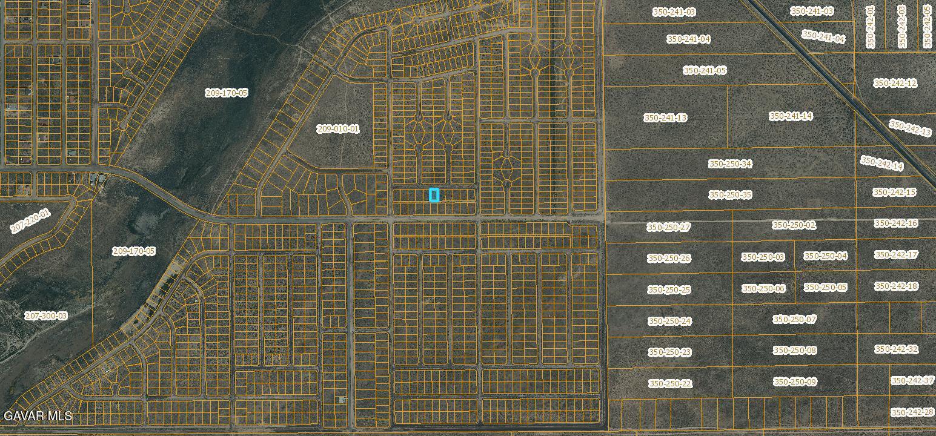Select parcel label 350-242-17

[896, 255]
